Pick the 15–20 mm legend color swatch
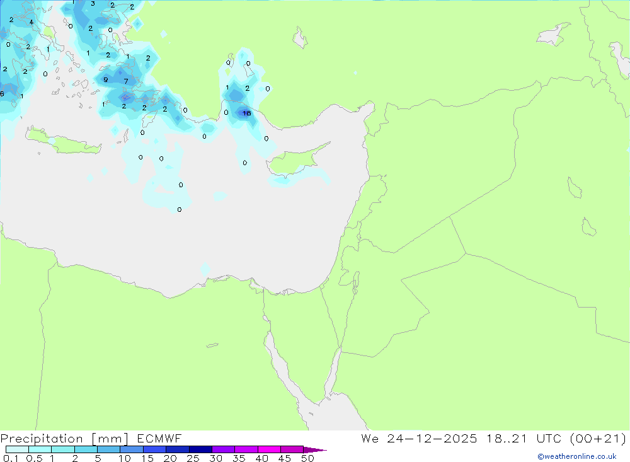This screenshot has width=630, height=462. click(154, 449)
